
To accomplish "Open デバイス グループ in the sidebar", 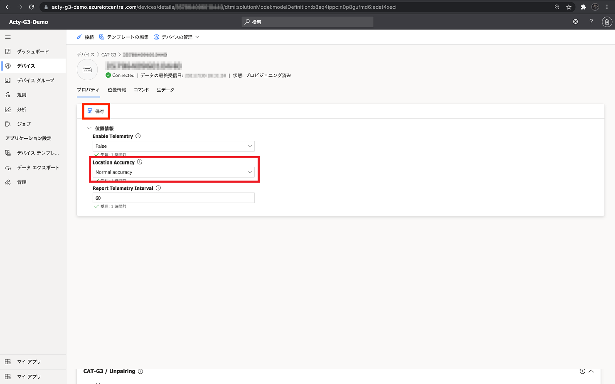I will point(33,81).
